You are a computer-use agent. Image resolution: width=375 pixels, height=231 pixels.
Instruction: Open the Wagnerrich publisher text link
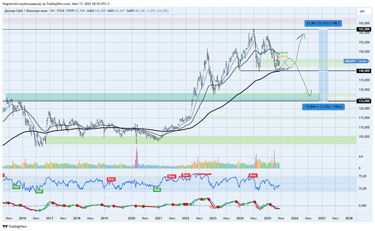click(x=13, y=3)
